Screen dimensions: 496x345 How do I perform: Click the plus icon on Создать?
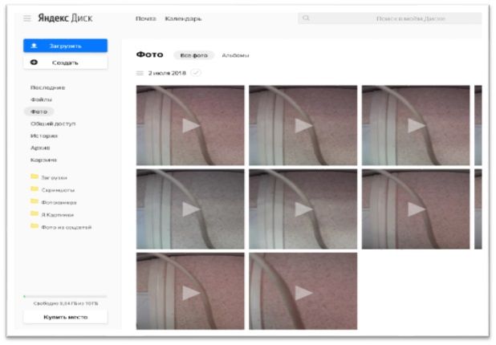[x=34, y=63]
